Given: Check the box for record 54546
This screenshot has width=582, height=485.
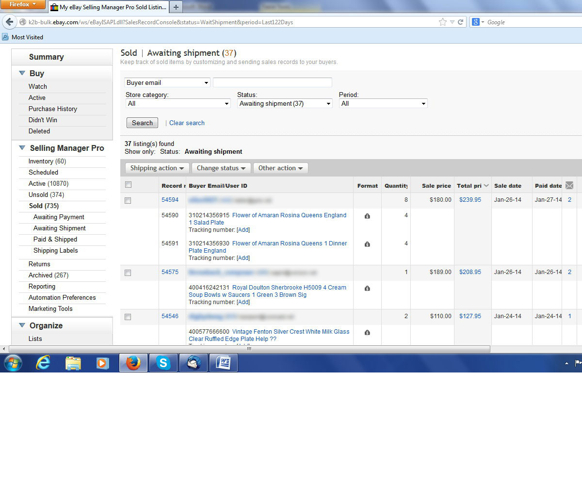Looking at the screenshot, I should [128, 317].
